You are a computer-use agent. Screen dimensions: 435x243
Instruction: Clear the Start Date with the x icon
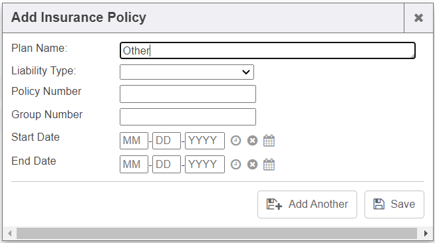[253, 141]
